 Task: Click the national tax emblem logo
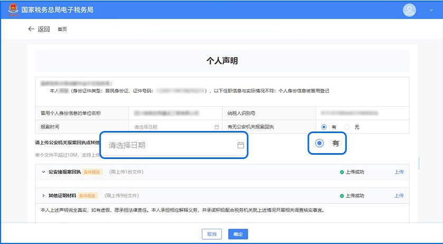[x=11, y=10]
